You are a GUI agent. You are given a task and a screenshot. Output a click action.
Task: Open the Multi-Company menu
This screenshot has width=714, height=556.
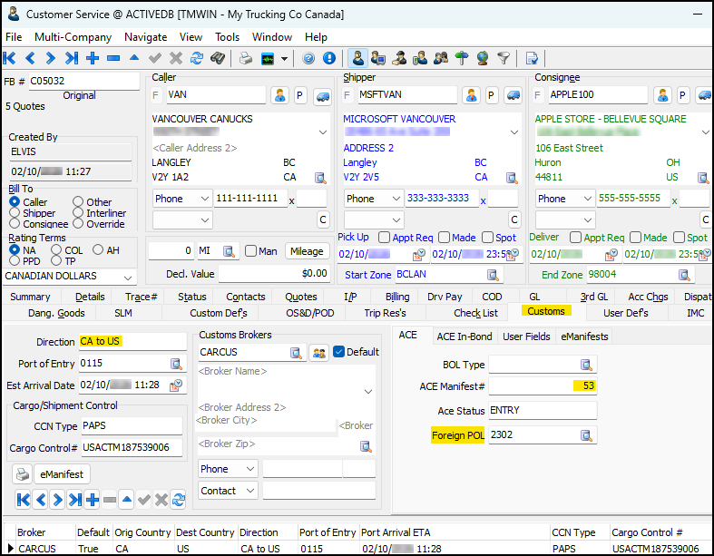point(73,37)
